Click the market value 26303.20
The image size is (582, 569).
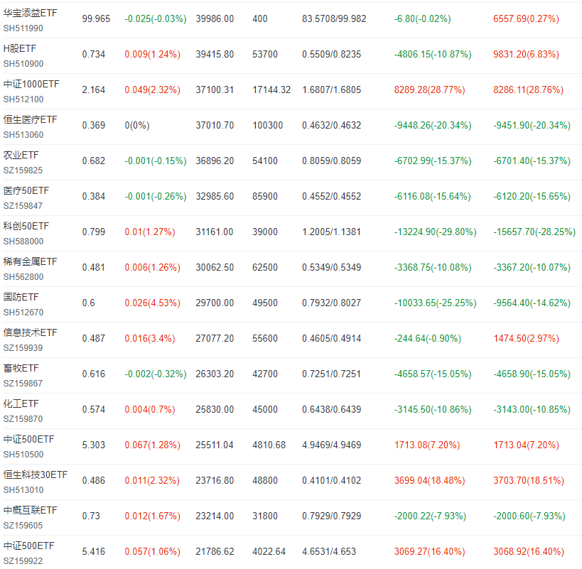click(x=215, y=374)
